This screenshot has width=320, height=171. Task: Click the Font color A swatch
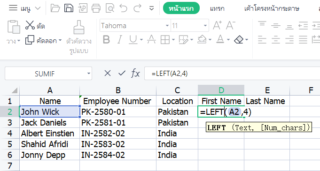click(220, 39)
